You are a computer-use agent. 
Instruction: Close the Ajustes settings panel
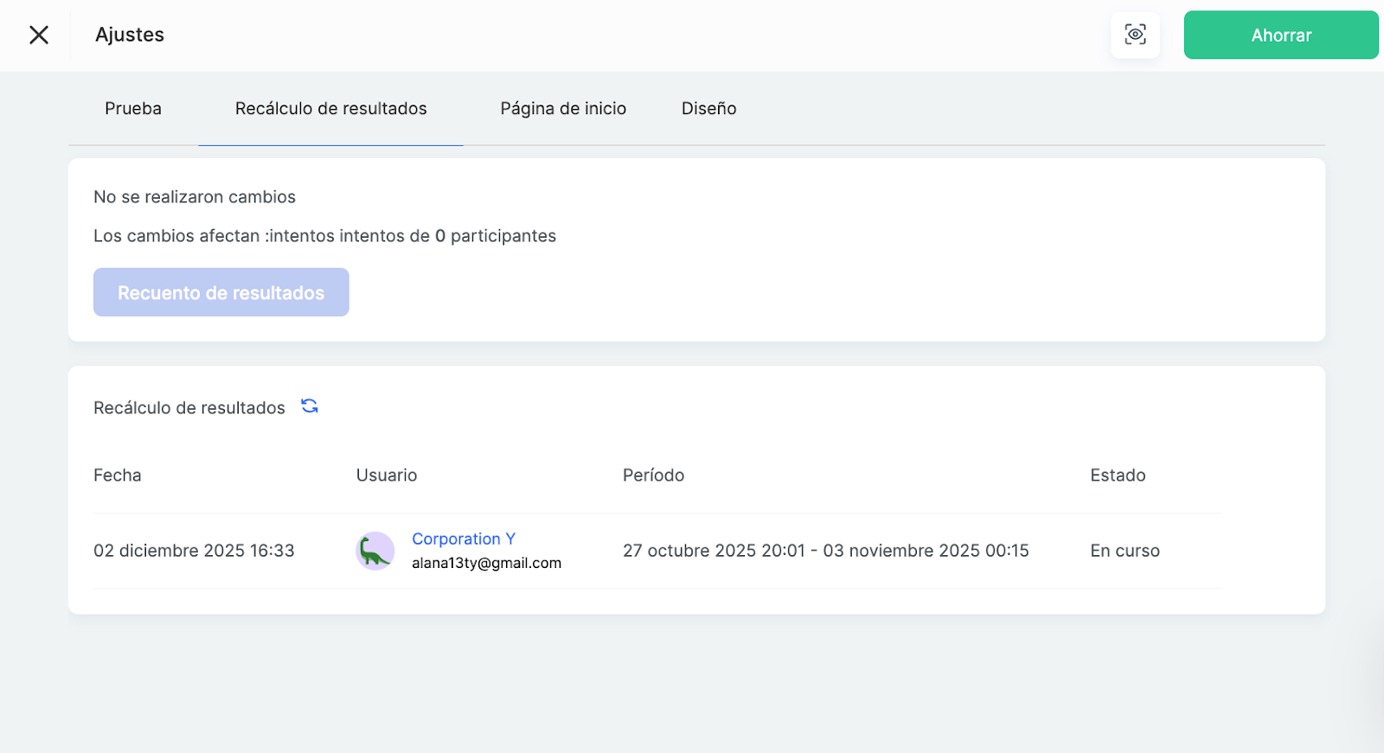click(x=39, y=35)
